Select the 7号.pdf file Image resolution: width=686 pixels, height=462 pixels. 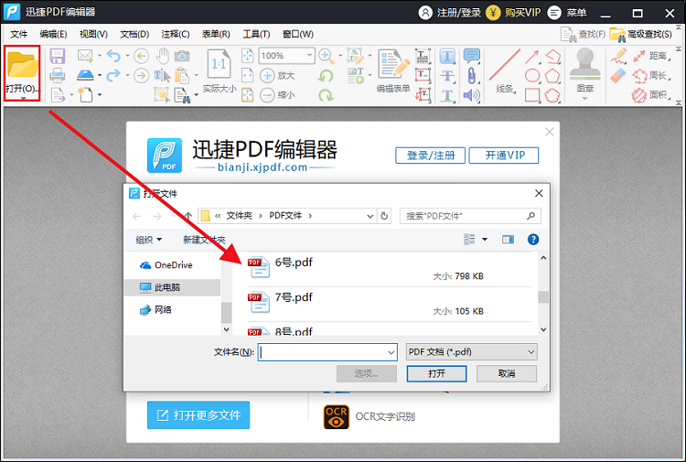tap(390, 304)
